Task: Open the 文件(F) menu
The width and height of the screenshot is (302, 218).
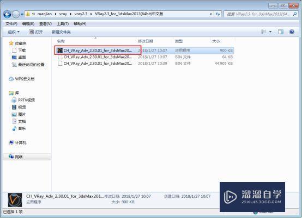Action: pyautogui.click(x=11, y=23)
